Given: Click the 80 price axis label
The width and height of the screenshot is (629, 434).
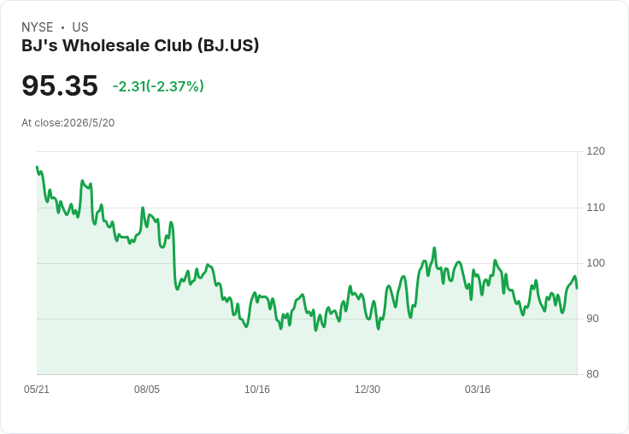Looking at the screenshot, I should click(x=592, y=374).
